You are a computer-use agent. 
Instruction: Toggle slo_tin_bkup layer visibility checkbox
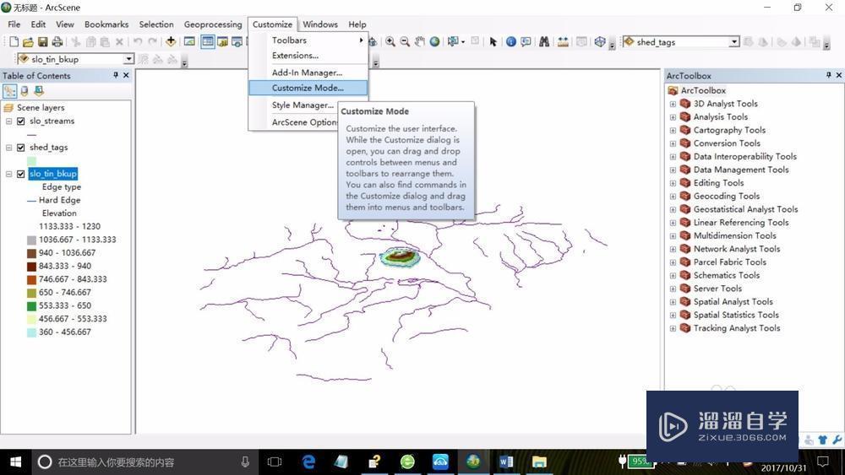21,174
